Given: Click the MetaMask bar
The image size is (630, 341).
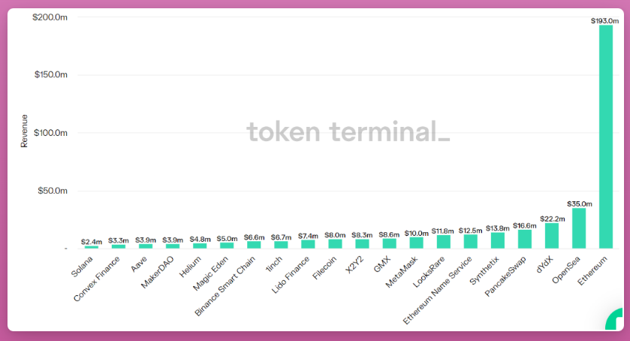Looking at the screenshot, I should click(416, 243).
